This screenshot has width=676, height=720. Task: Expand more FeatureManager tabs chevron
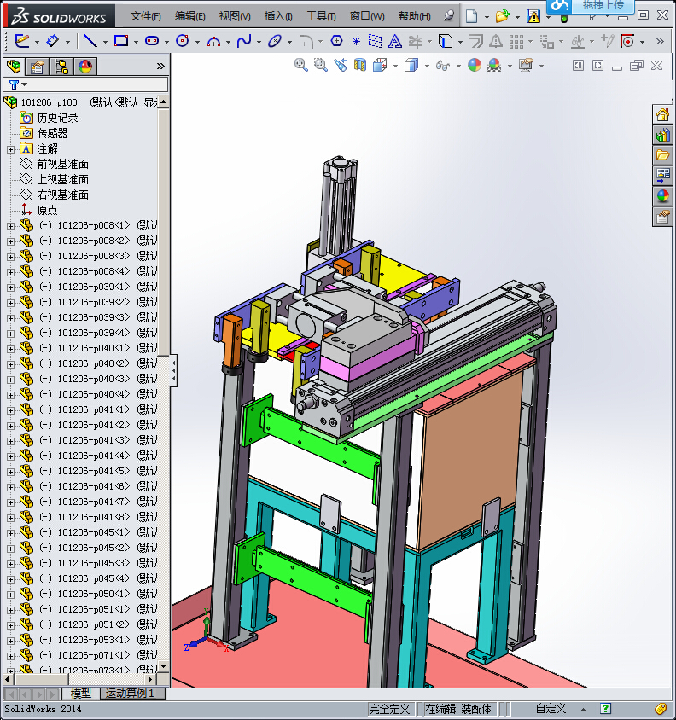coord(160,67)
